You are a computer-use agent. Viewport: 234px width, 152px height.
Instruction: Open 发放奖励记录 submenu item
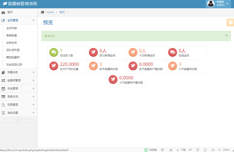[14, 64]
